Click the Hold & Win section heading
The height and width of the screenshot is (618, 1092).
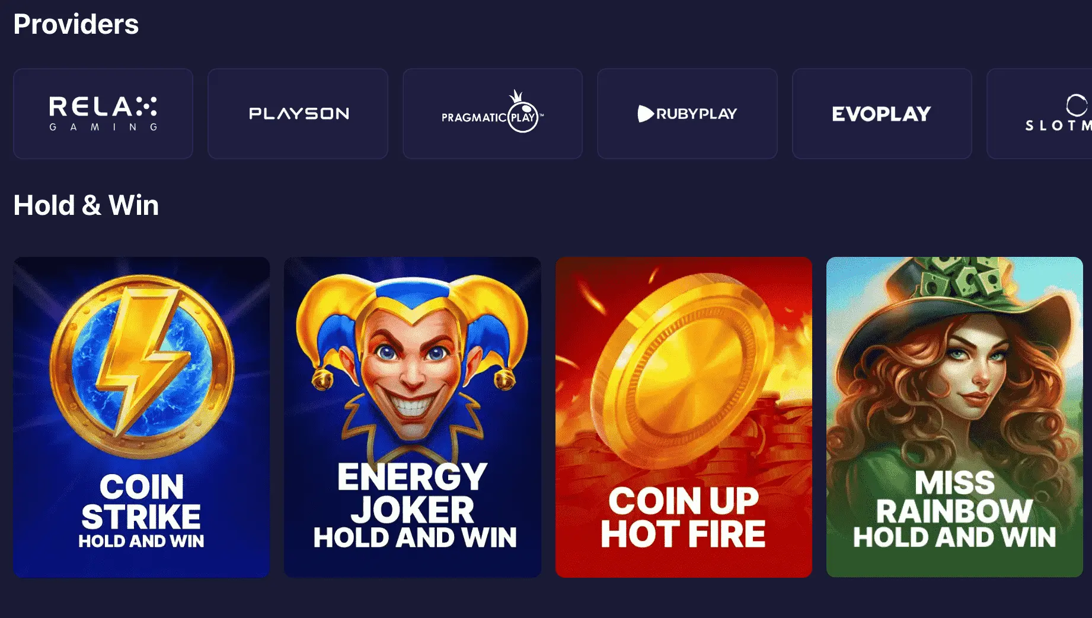click(86, 205)
